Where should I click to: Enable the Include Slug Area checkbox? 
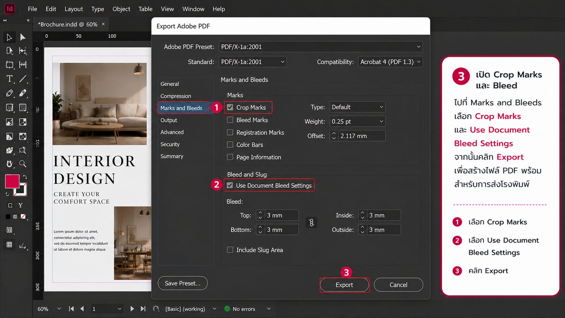coord(230,250)
